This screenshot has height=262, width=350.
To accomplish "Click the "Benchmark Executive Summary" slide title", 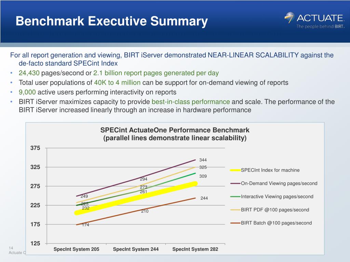I will 112,21.
